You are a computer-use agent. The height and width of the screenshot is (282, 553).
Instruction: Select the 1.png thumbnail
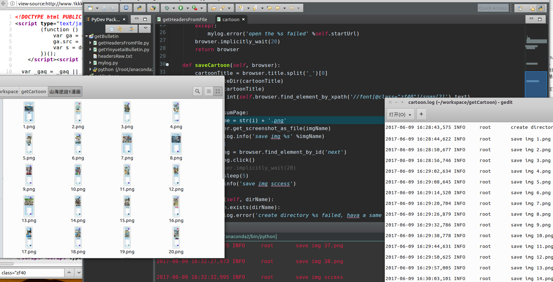[x=29, y=113]
